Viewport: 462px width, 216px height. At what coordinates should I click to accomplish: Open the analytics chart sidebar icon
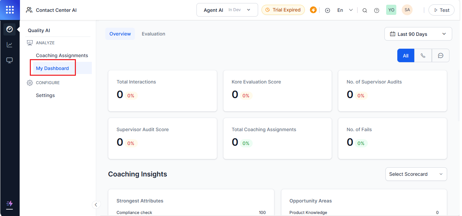pyautogui.click(x=9, y=45)
